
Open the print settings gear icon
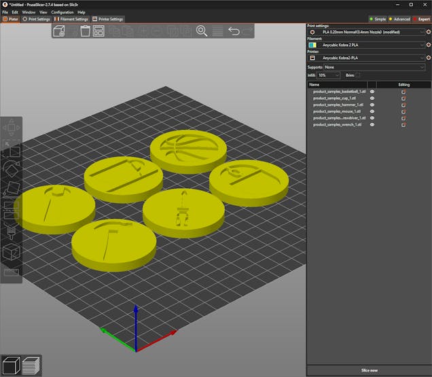312,32
